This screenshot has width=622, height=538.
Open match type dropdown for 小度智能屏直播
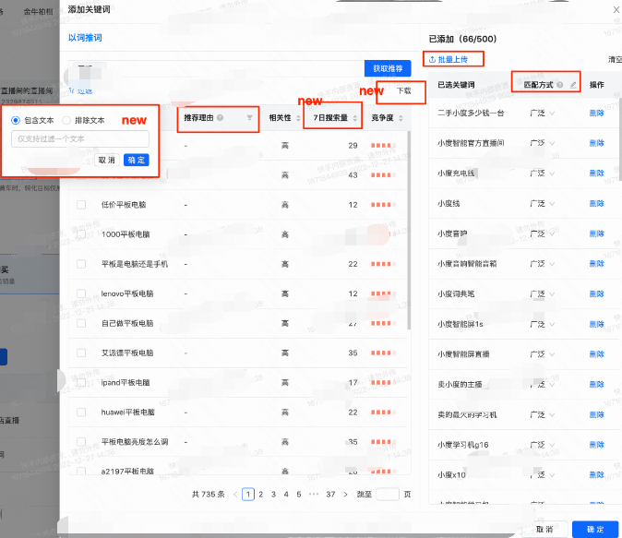[543, 354]
